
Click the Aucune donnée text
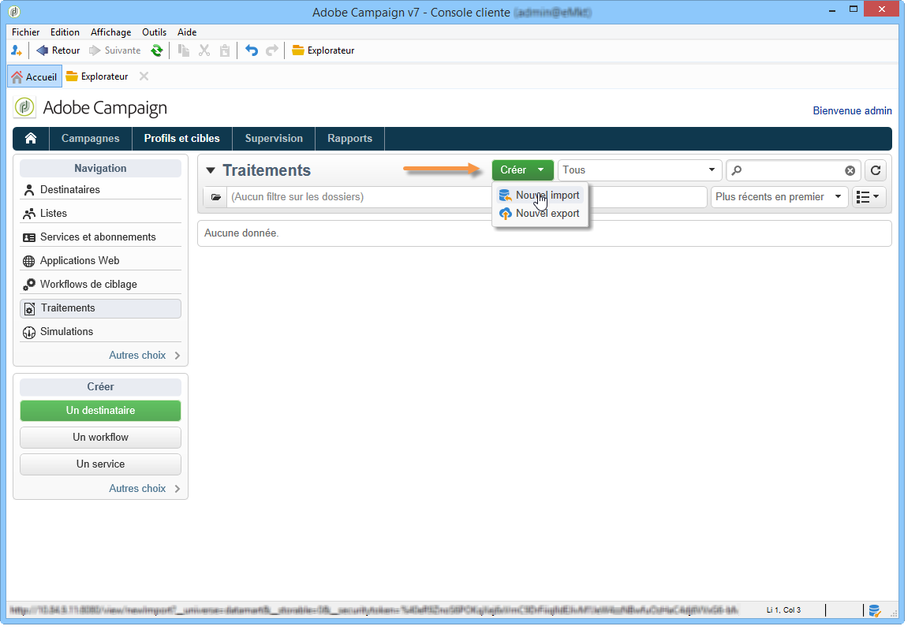click(241, 233)
